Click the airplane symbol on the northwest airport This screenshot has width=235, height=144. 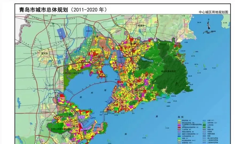pos(61,33)
